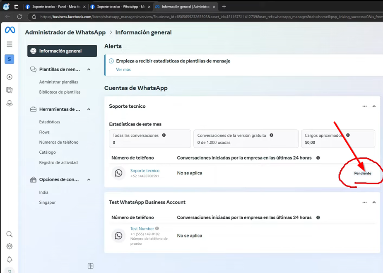Click the browser app icon in title bar

(6, 7)
